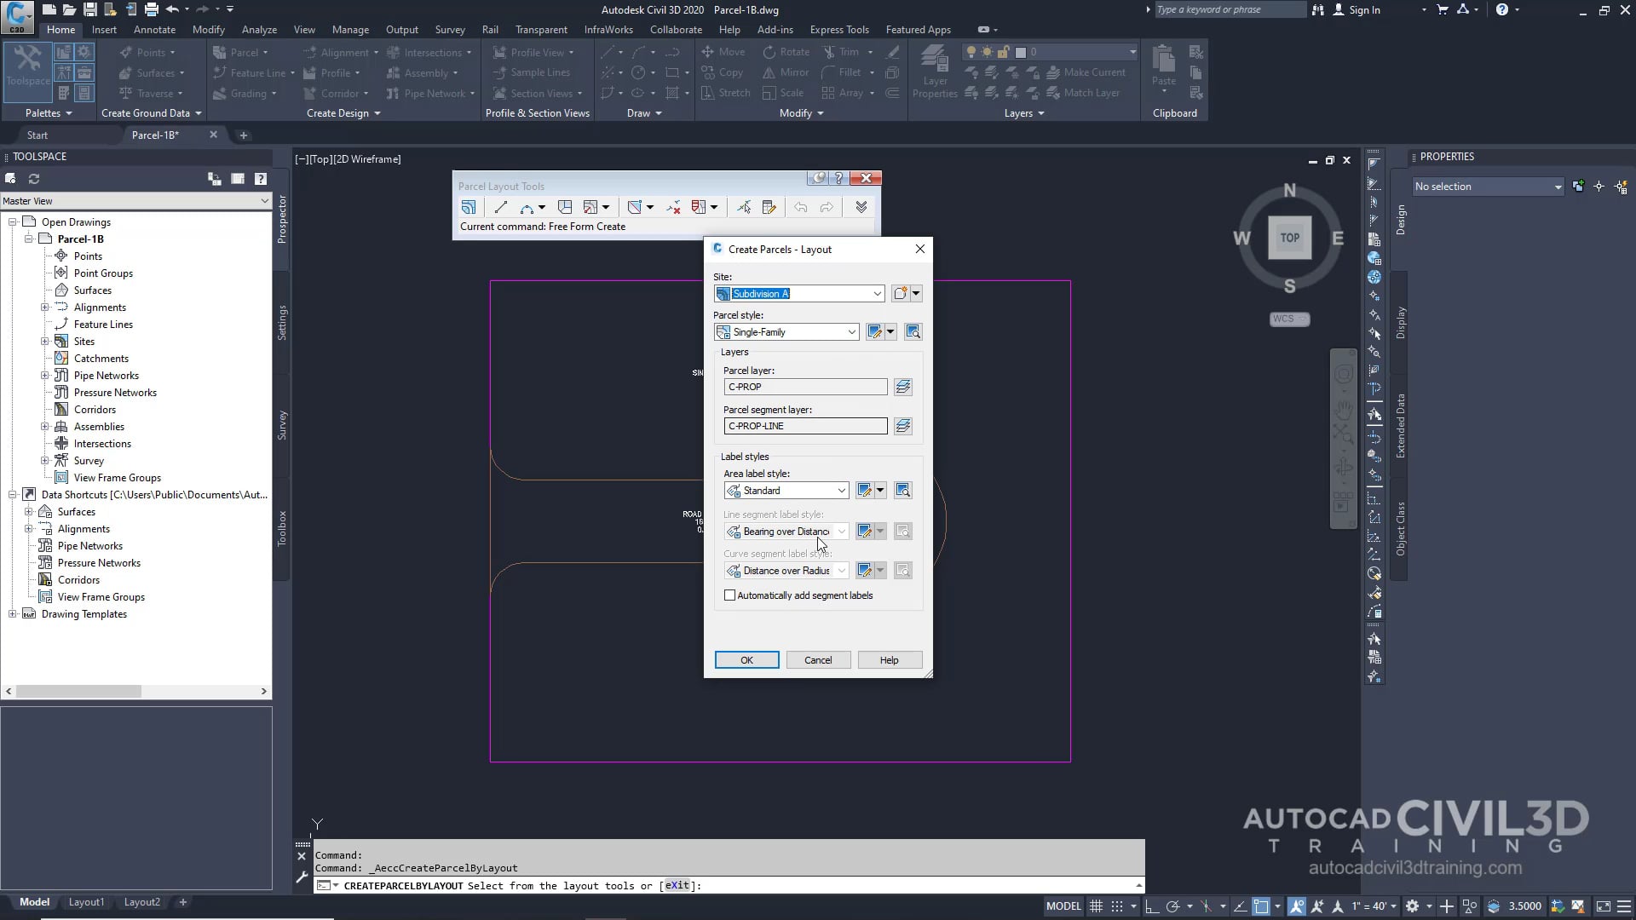Click Refresh icon in Toolspace

coord(34,179)
